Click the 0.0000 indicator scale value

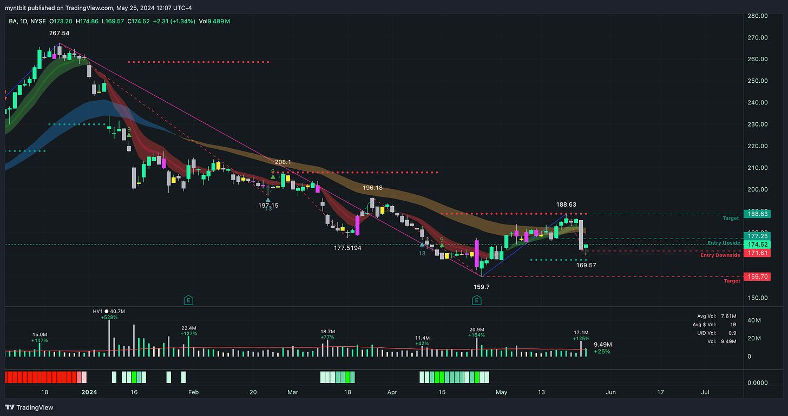click(758, 382)
